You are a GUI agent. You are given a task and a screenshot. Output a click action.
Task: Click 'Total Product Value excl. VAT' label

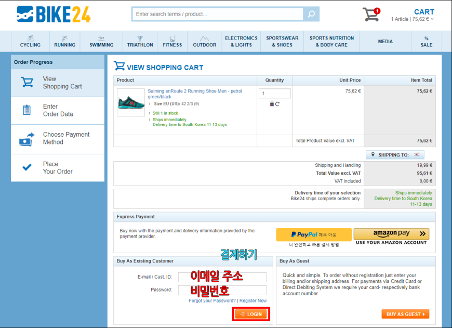coord(325,141)
